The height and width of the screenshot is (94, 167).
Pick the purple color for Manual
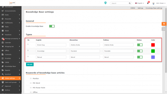pyautogui.click(x=153, y=57)
